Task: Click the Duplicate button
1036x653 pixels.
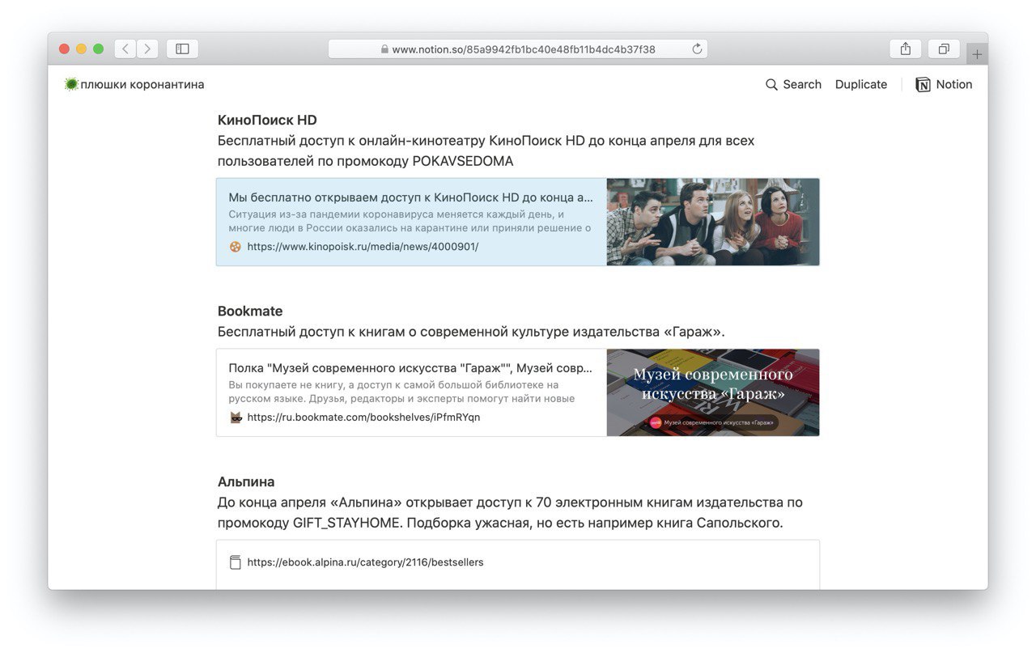Action: point(861,84)
